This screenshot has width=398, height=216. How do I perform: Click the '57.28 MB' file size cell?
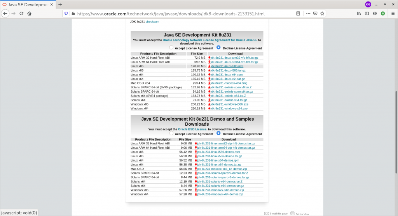pos(185,194)
